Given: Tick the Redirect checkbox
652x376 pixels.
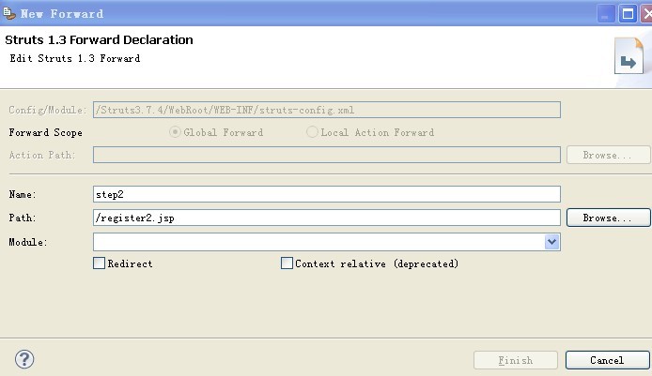Looking at the screenshot, I should click(99, 263).
